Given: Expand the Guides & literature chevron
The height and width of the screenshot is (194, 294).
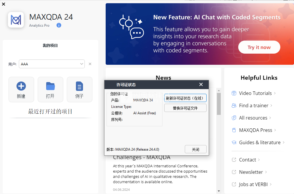Looking at the screenshot, I should 284,142.
